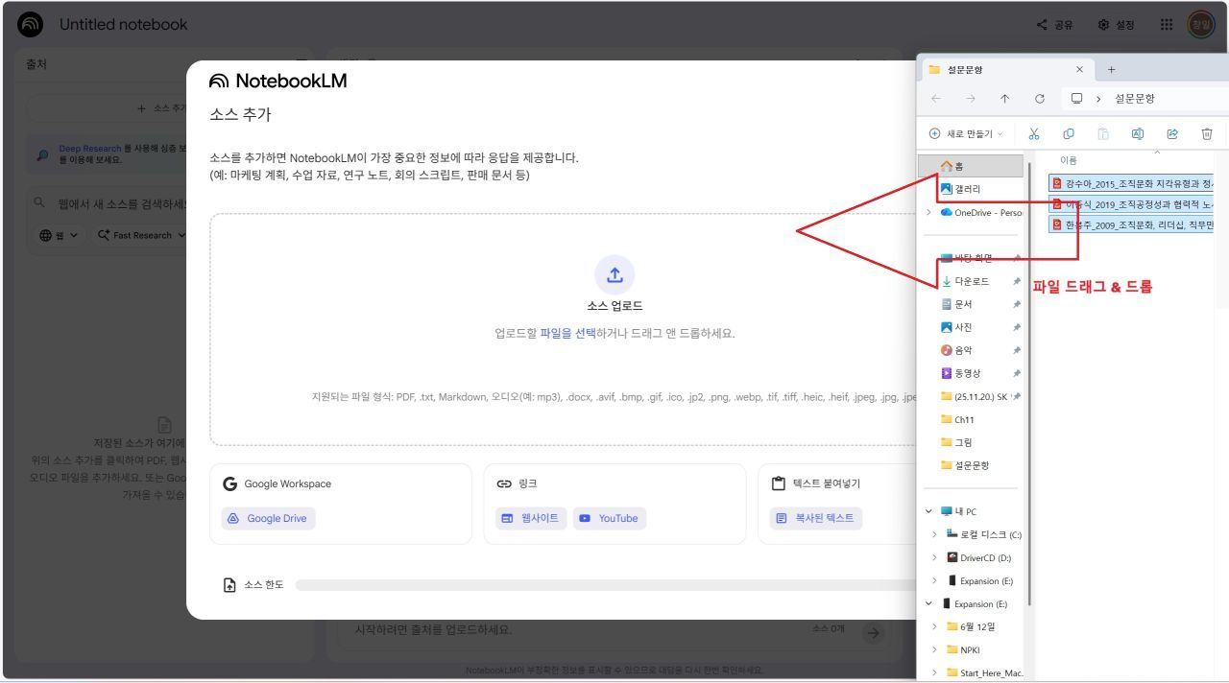Click the 소스 한도 progress bar
Image resolution: width=1229 pixels, height=683 pixels.
(607, 584)
